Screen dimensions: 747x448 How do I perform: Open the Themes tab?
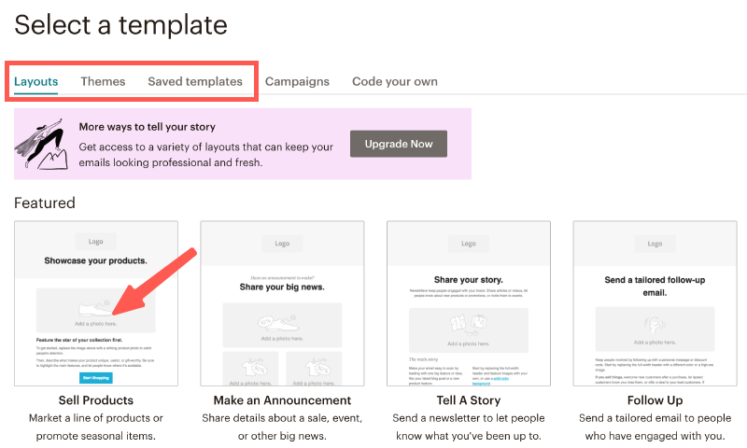[x=103, y=81]
